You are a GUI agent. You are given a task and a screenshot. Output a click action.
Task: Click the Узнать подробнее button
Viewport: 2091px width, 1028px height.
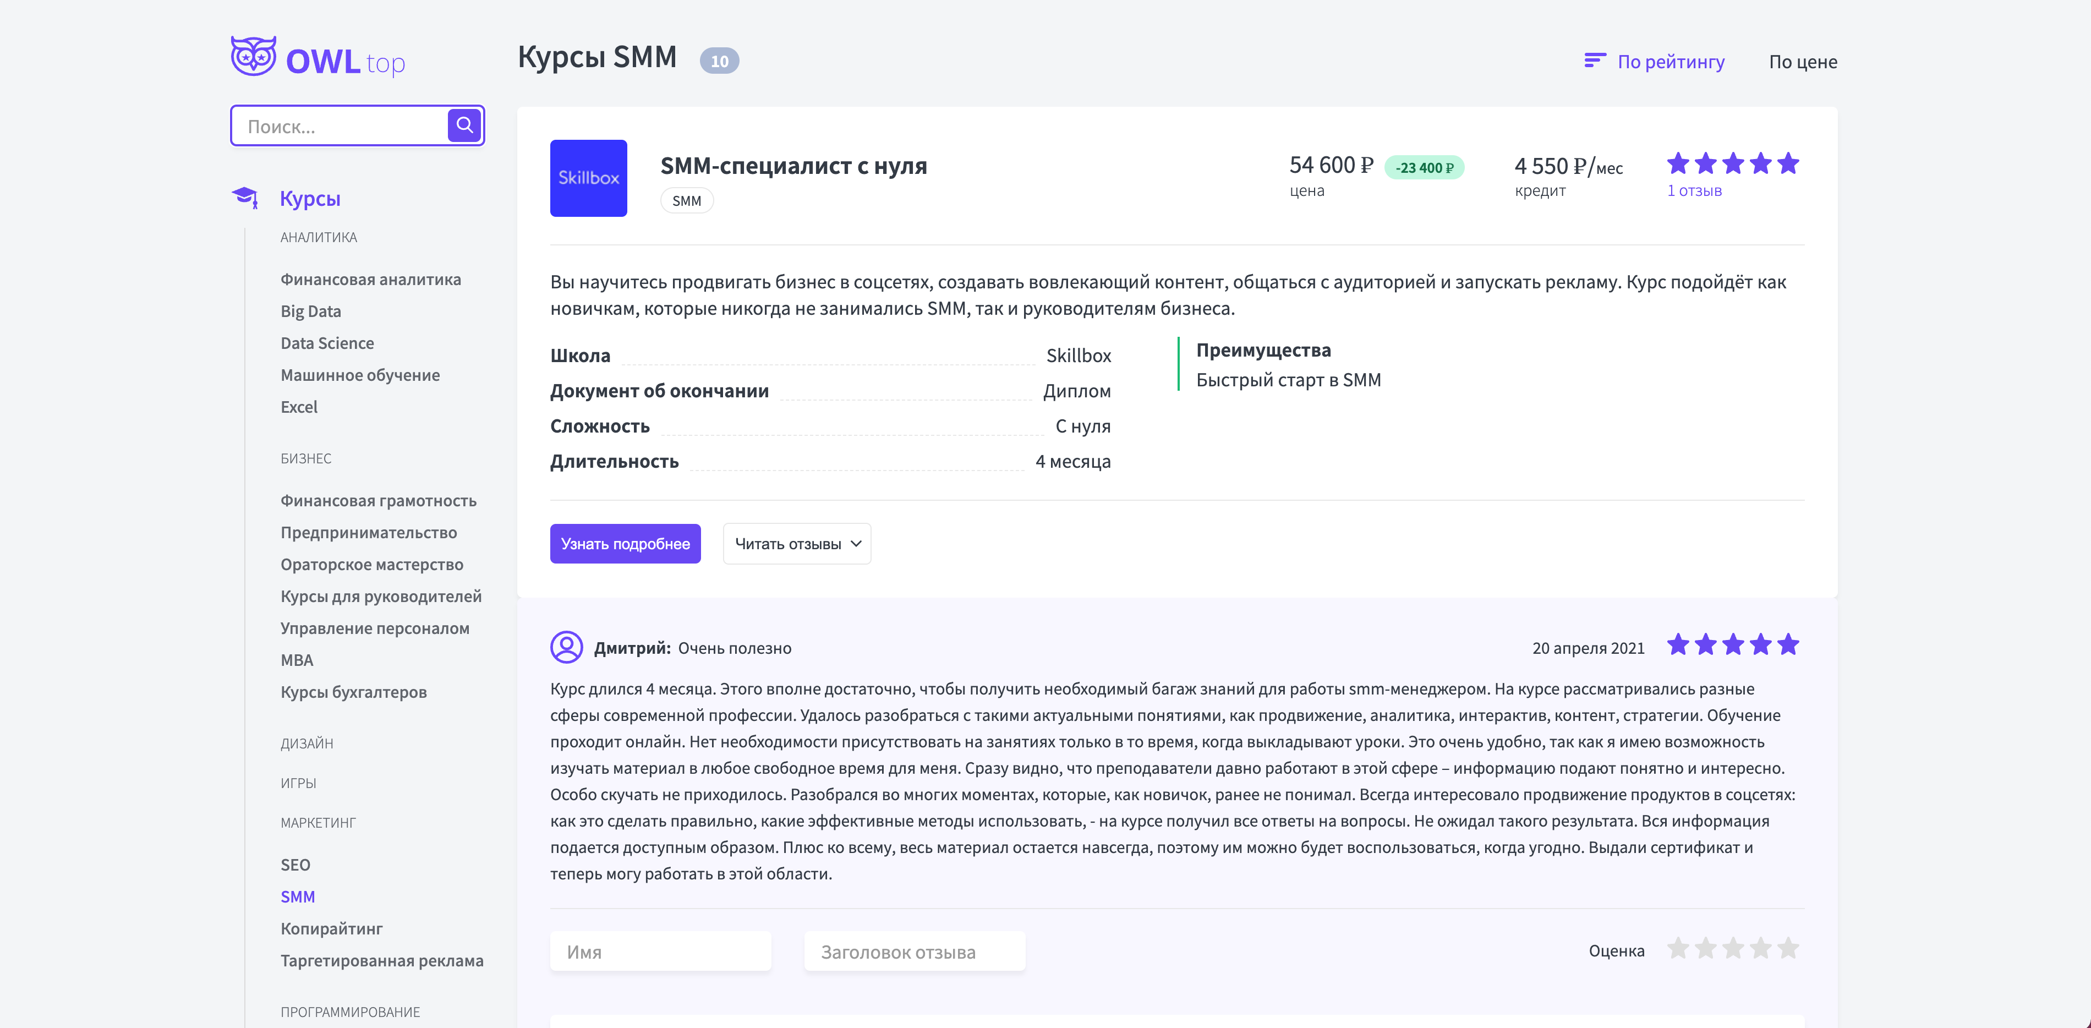pos(625,543)
